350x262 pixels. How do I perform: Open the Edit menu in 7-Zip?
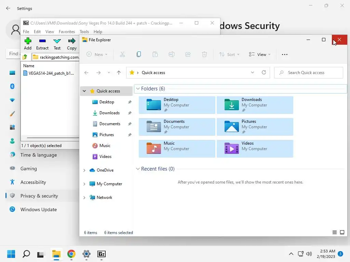coord(37,32)
